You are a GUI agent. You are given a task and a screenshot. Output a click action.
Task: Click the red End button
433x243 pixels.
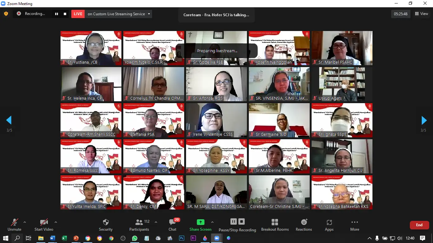419,225
